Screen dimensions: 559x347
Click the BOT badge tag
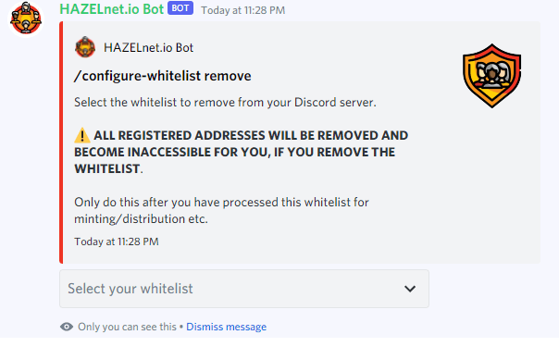click(x=180, y=8)
